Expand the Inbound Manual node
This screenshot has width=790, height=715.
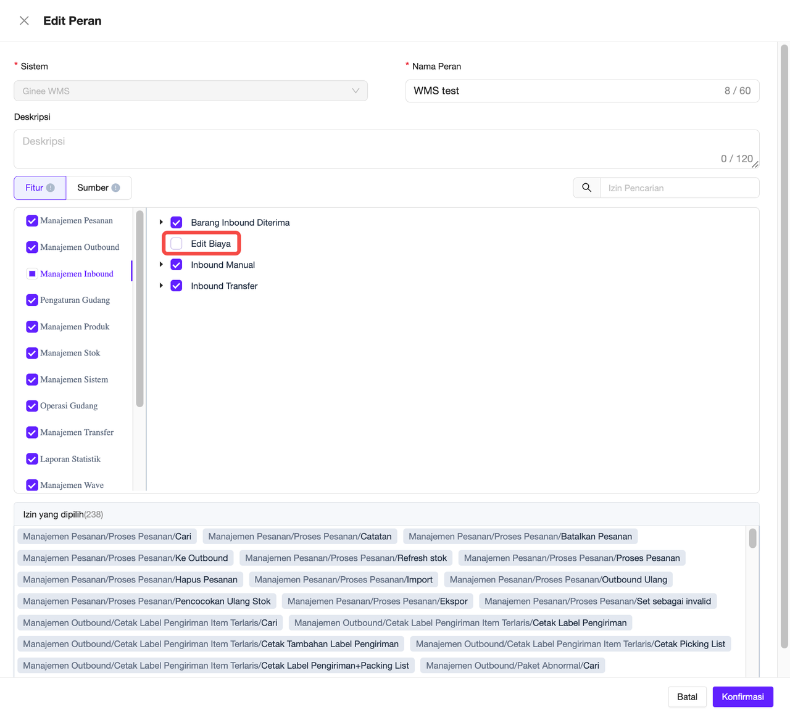[x=161, y=265]
